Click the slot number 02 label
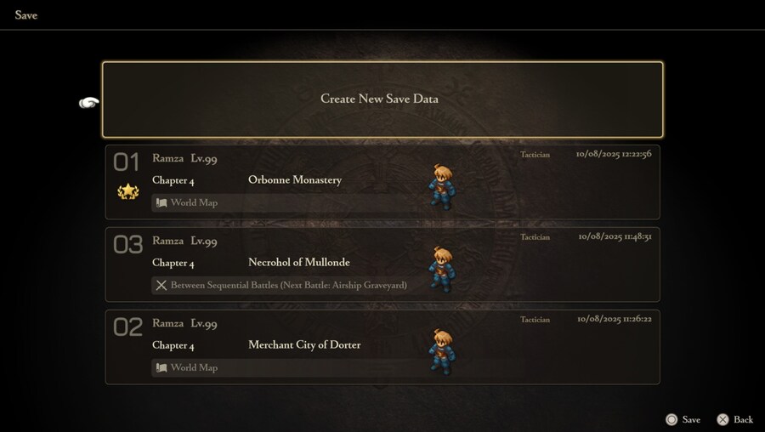This screenshot has width=765, height=432. [127, 327]
